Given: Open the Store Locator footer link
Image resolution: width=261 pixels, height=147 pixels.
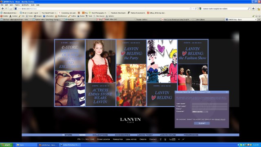Looking at the screenshot, I should [103, 139].
